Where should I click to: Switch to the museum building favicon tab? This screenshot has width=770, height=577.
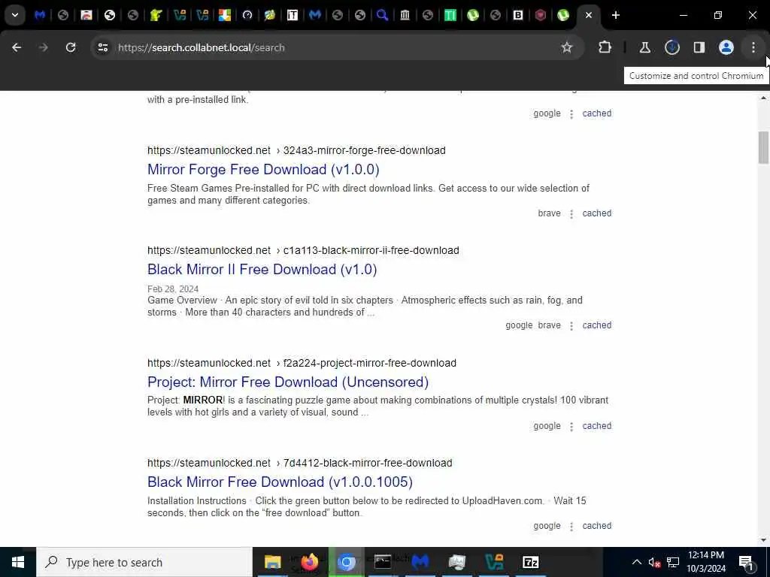coord(405,15)
